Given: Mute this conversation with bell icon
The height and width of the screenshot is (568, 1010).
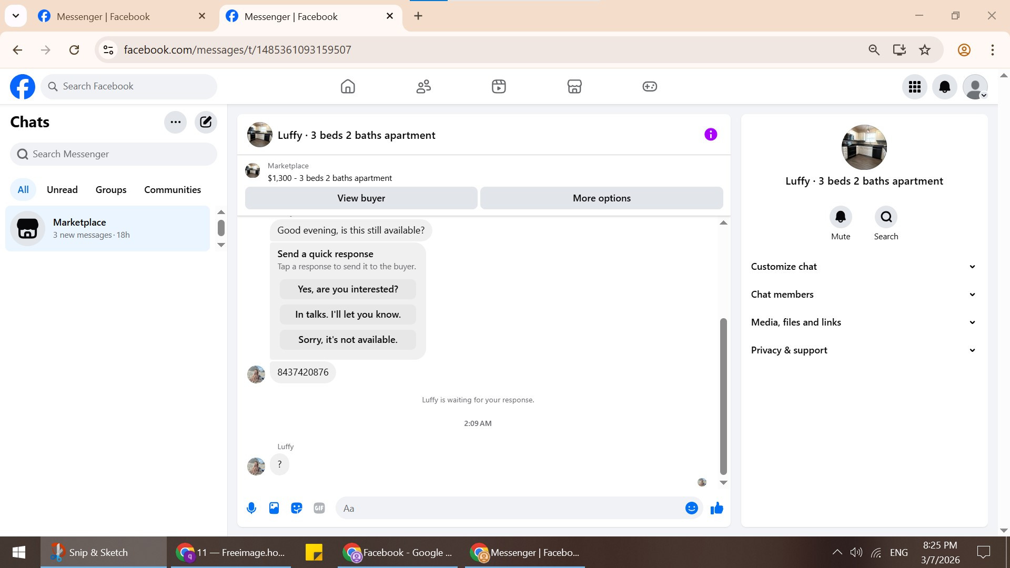Looking at the screenshot, I should coord(841,217).
